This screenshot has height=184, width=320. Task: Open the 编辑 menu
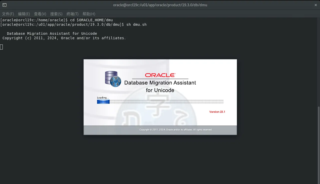(x=24, y=14)
